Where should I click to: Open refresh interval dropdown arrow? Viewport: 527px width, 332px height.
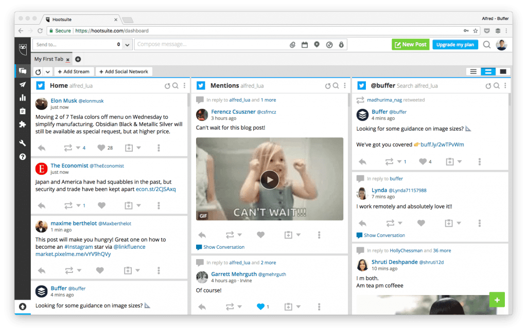coord(48,72)
